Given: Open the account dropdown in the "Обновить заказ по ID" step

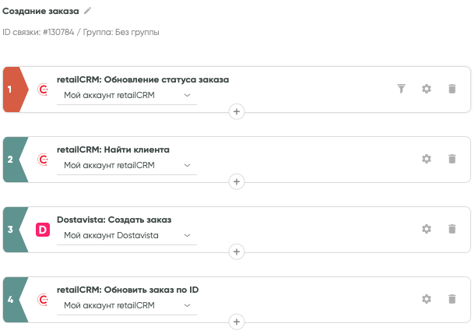Looking at the screenshot, I should [127, 305].
